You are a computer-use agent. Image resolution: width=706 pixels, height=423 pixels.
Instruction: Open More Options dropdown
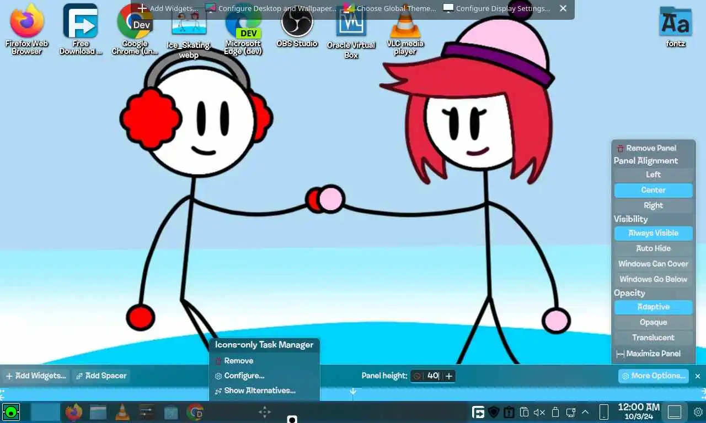(x=654, y=376)
